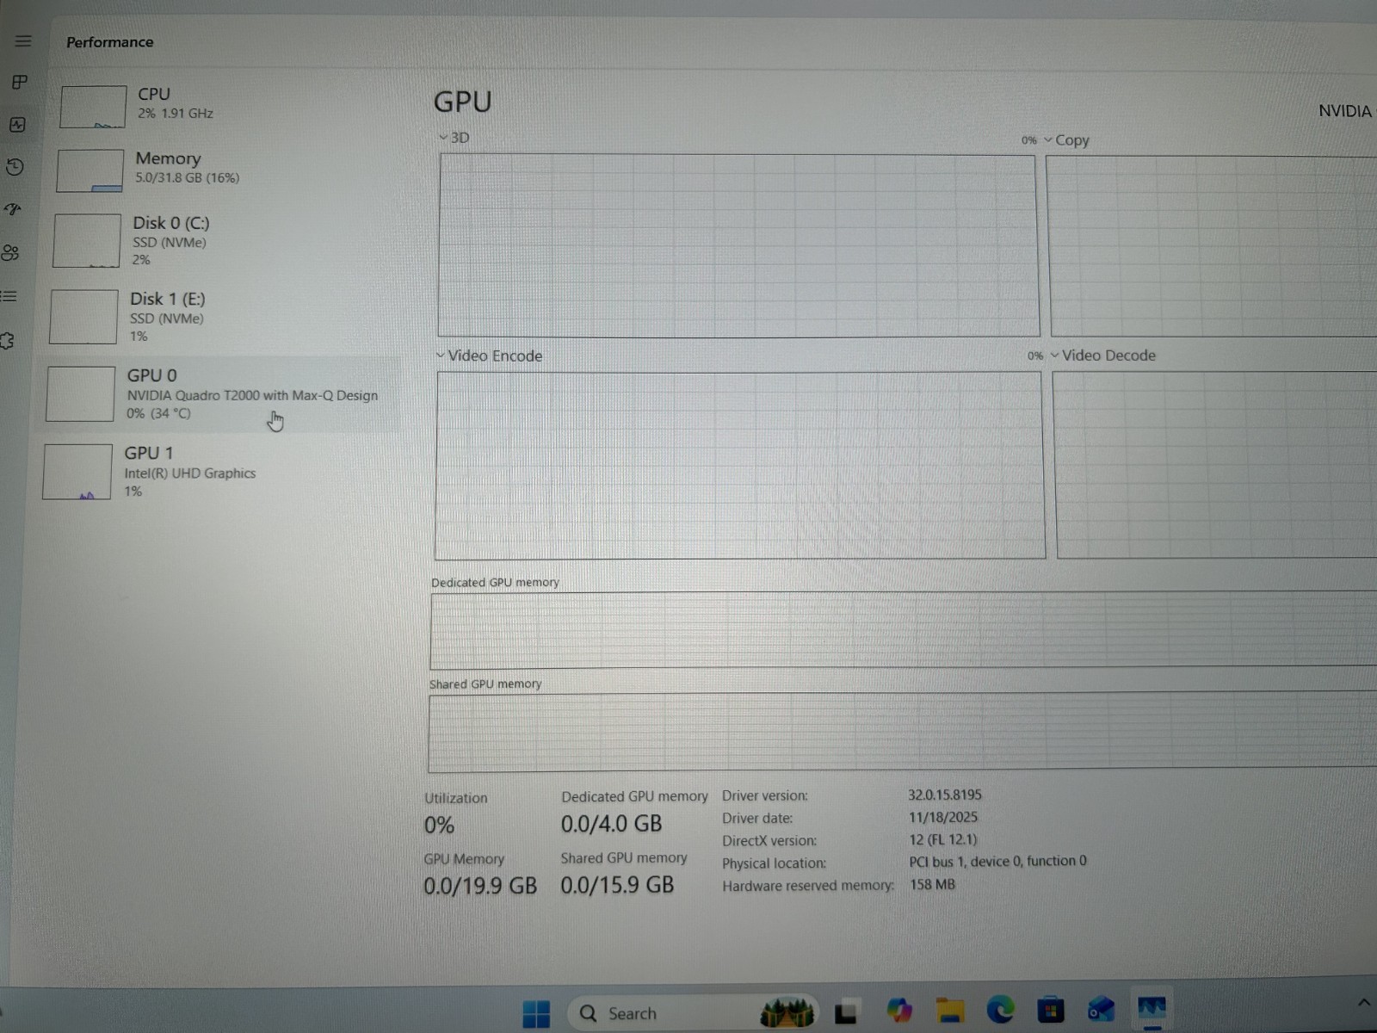Image resolution: width=1377 pixels, height=1033 pixels.
Task: Open the Video Encode engine dropdown
Action: pos(489,356)
